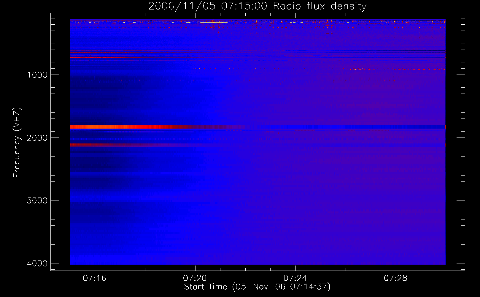480x297 pixels.
Task: Click the 1000 frequency tick label
Action: click(37, 75)
